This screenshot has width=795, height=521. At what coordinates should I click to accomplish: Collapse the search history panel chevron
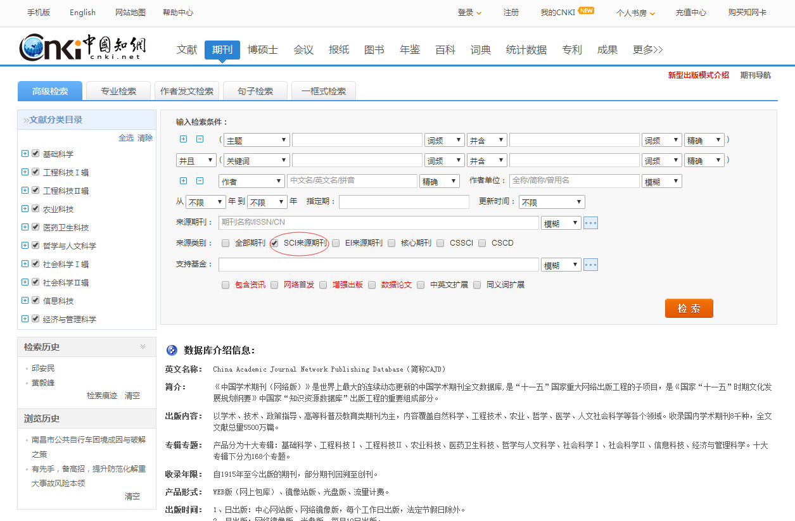pyautogui.click(x=143, y=346)
